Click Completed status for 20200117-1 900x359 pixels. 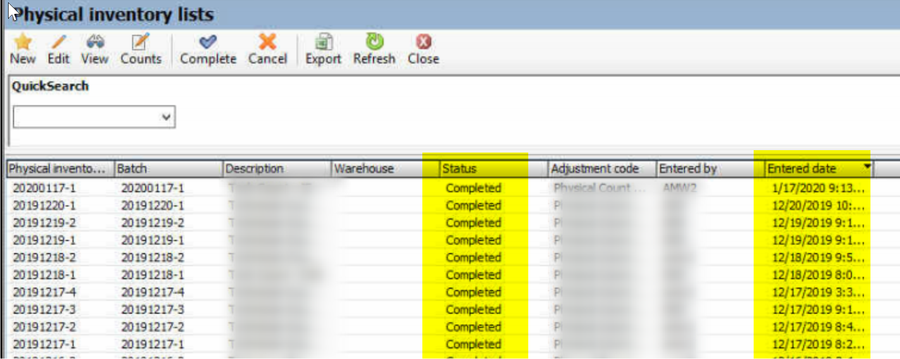click(x=473, y=188)
